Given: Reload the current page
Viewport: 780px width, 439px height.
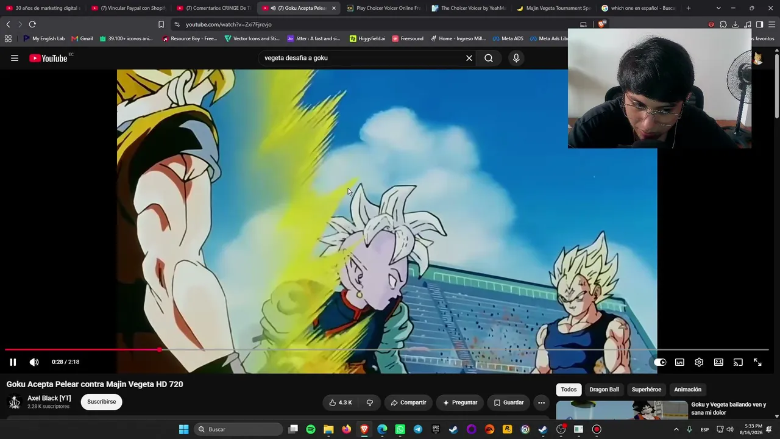Looking at the screenshot, I should pos(32,24).
